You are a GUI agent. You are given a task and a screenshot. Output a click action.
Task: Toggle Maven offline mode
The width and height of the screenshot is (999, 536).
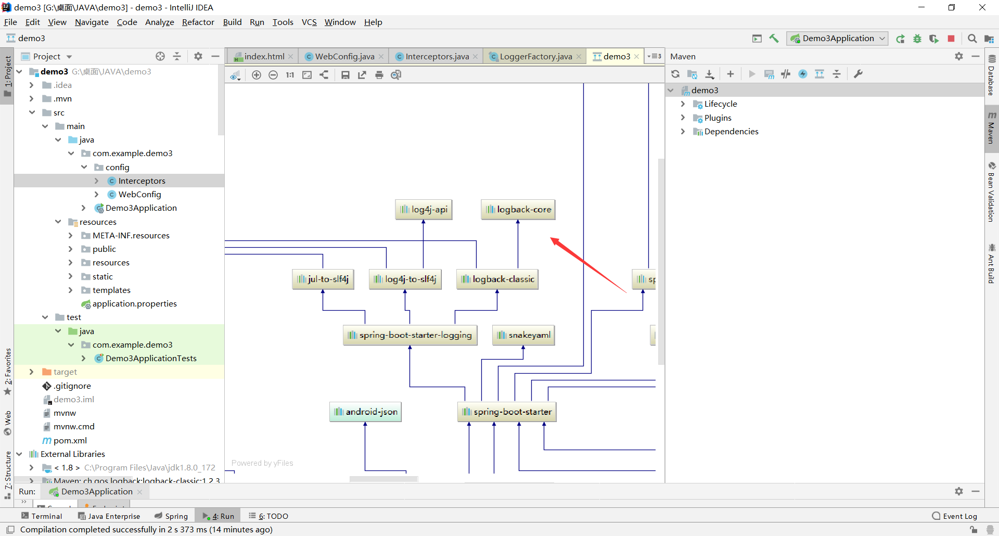coord(786,74)
